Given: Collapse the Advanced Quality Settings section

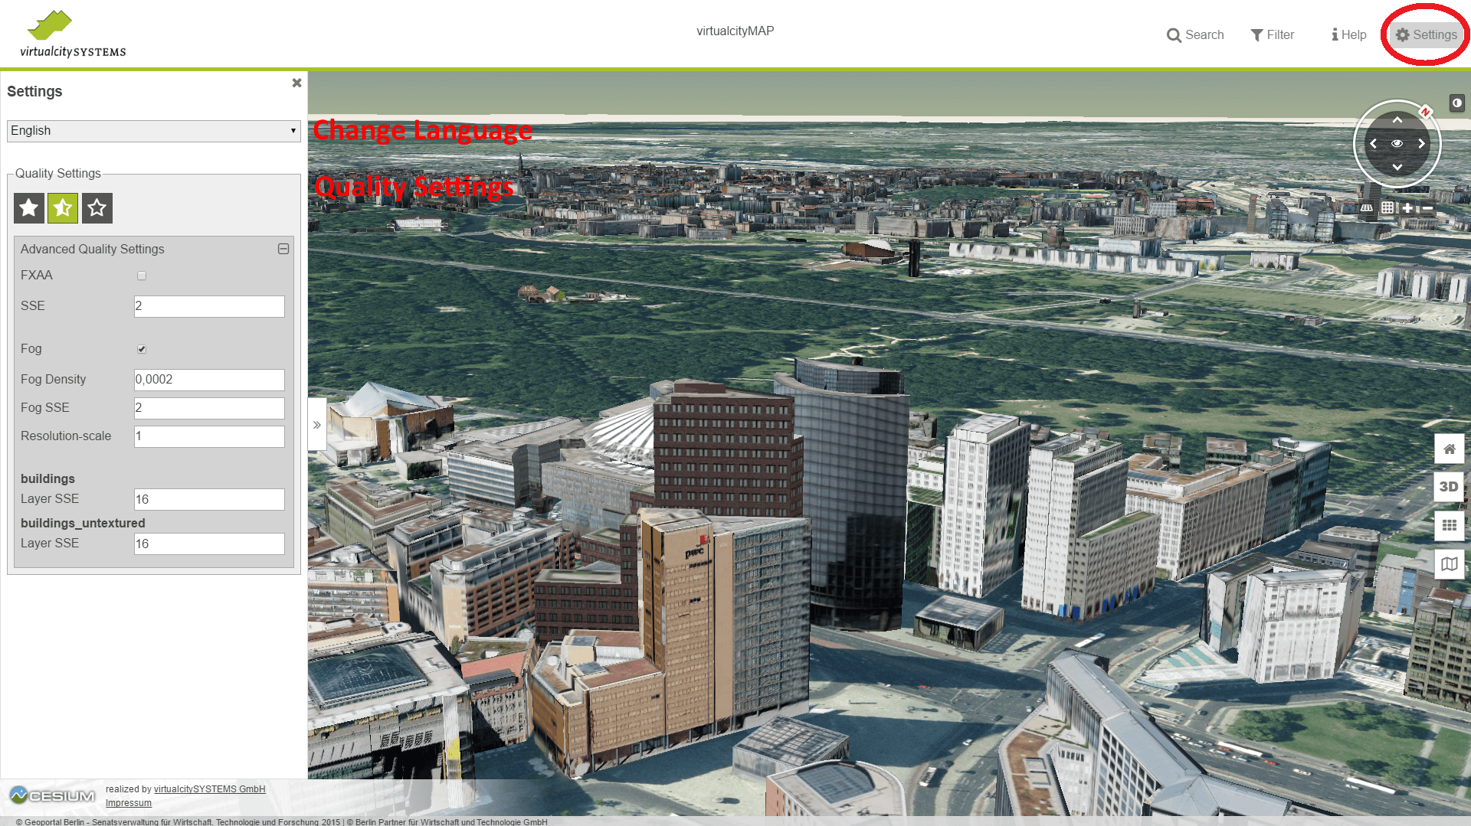Looking at the screenshot, I should [x=283, y=249].
